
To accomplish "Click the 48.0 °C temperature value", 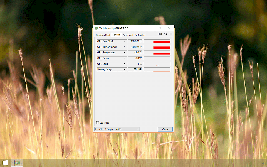I will pos(135,53).
